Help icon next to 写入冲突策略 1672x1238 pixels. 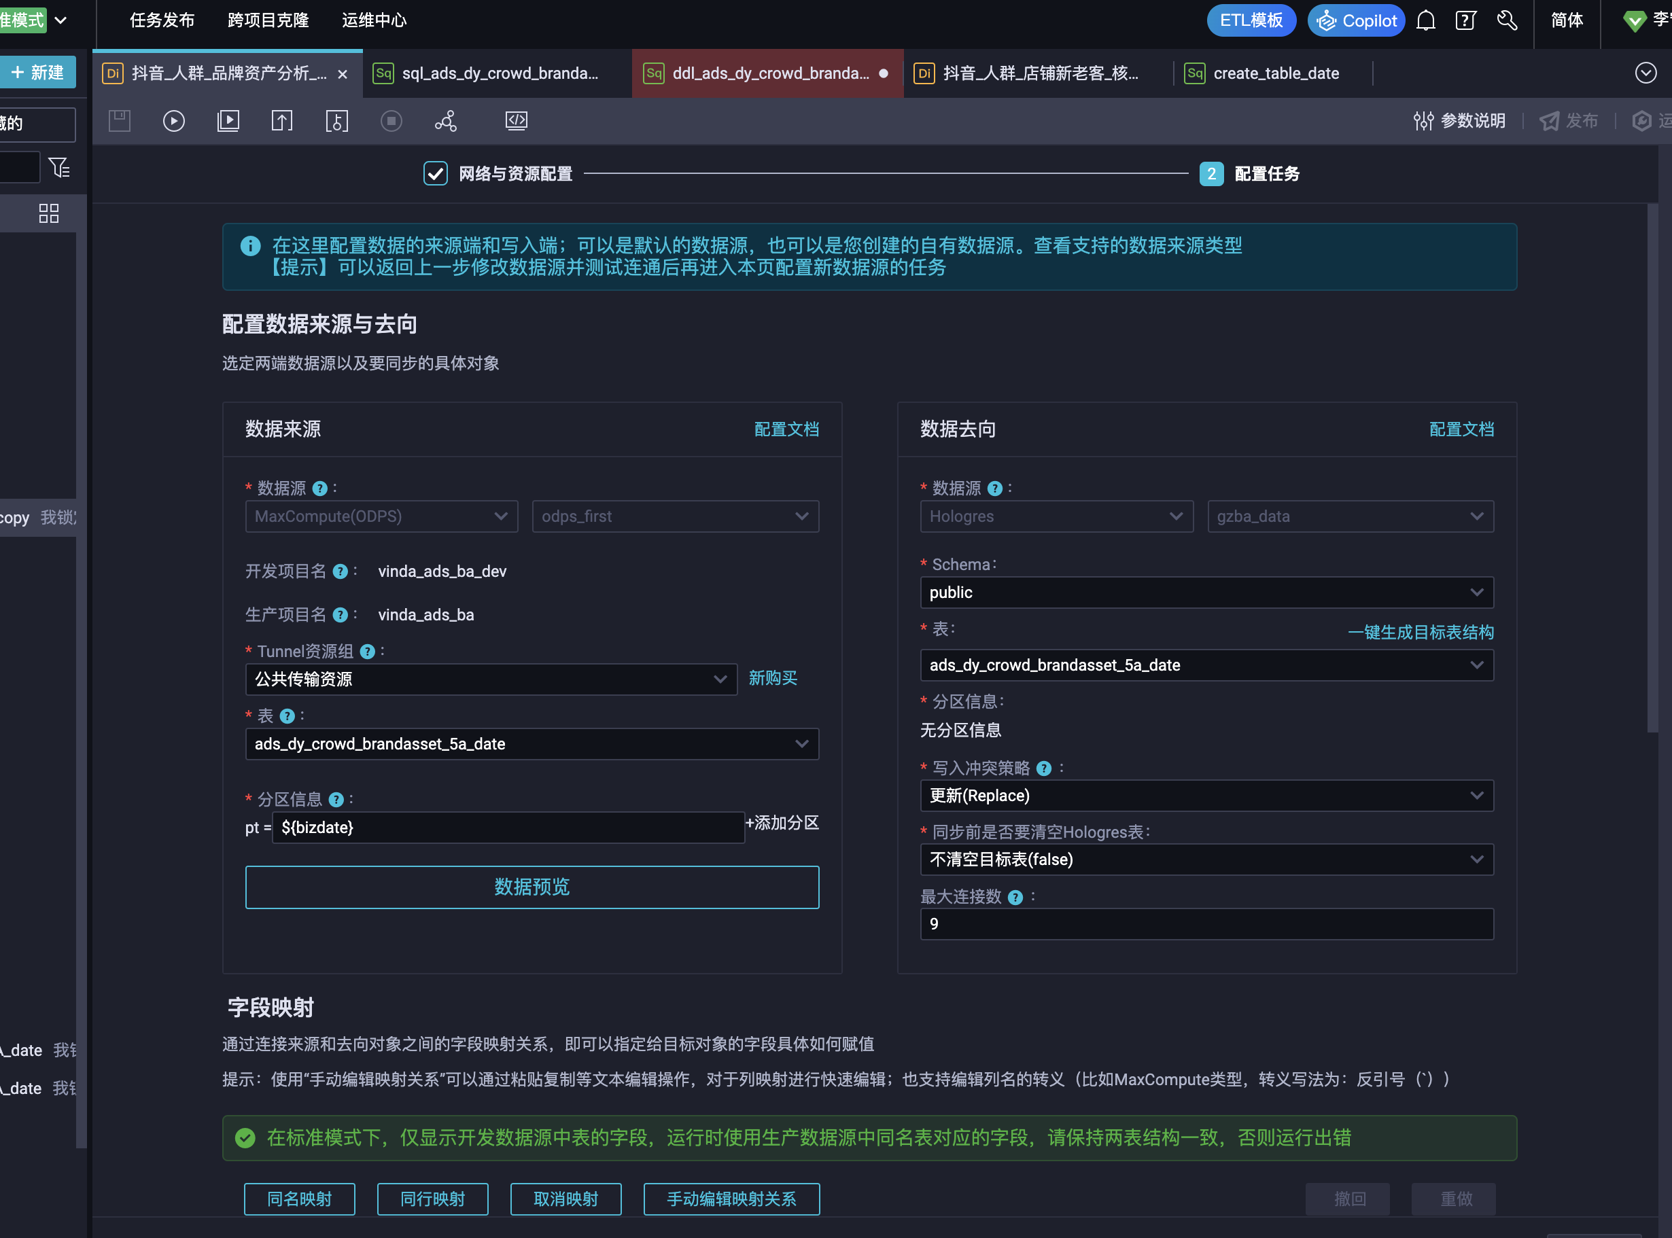click(x=1044, y=769)
